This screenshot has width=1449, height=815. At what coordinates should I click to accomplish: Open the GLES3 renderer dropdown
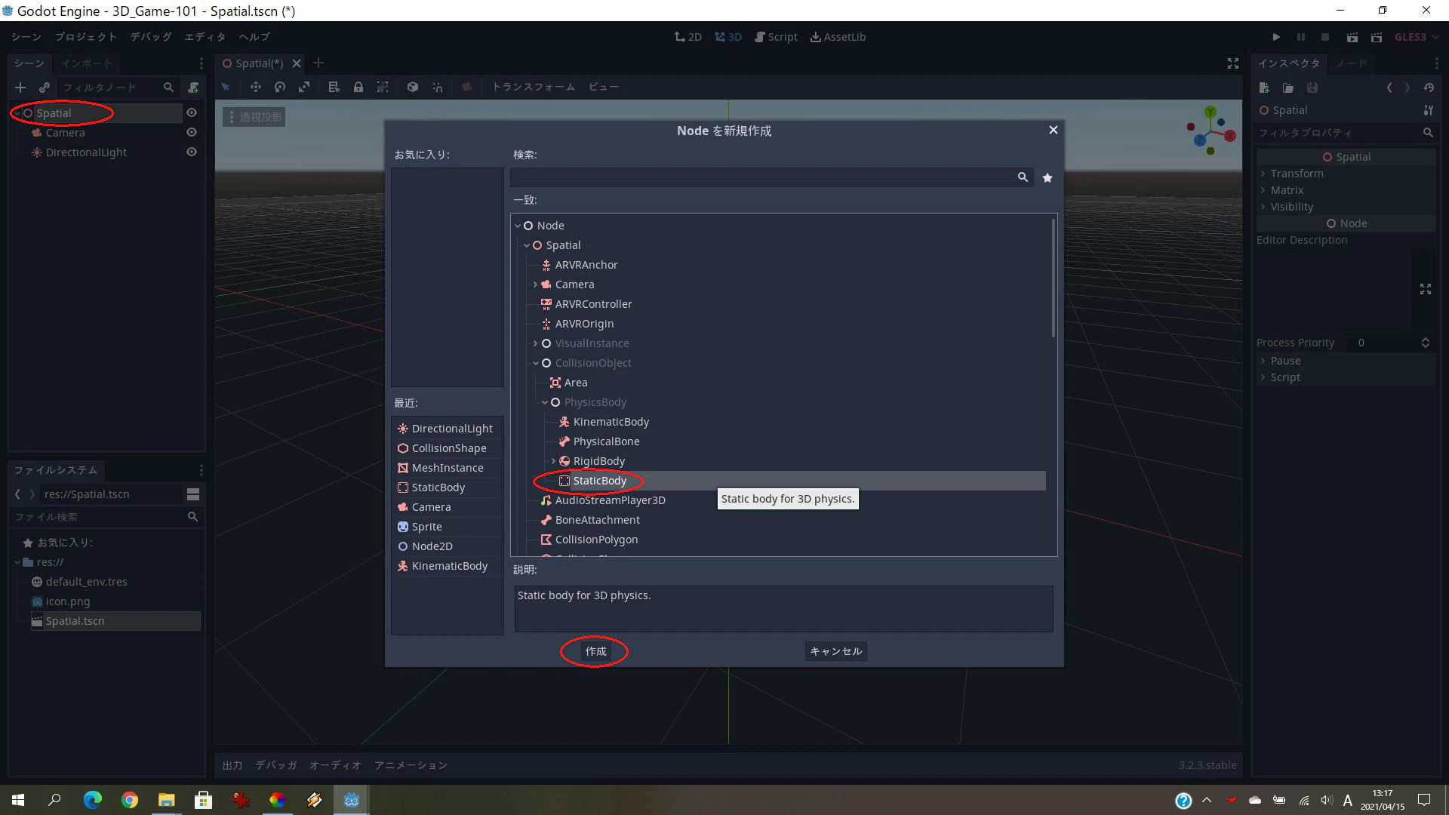pos(1416,37)
